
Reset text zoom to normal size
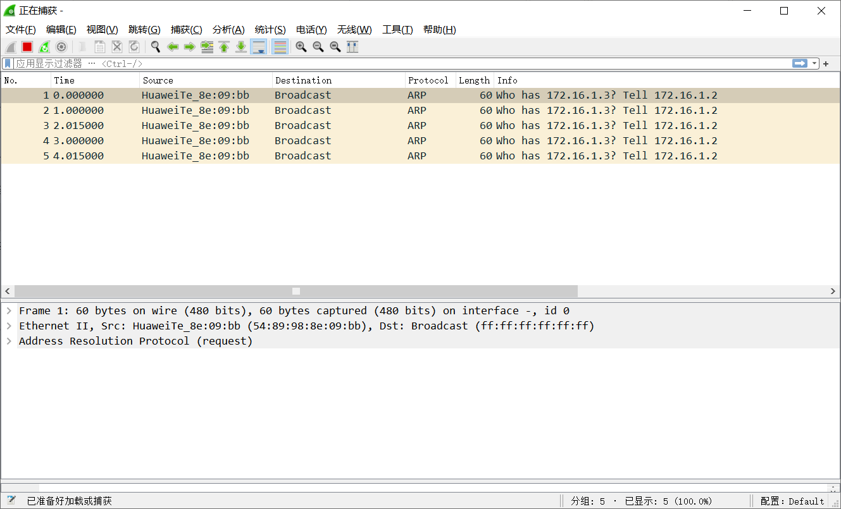(335, 47)
